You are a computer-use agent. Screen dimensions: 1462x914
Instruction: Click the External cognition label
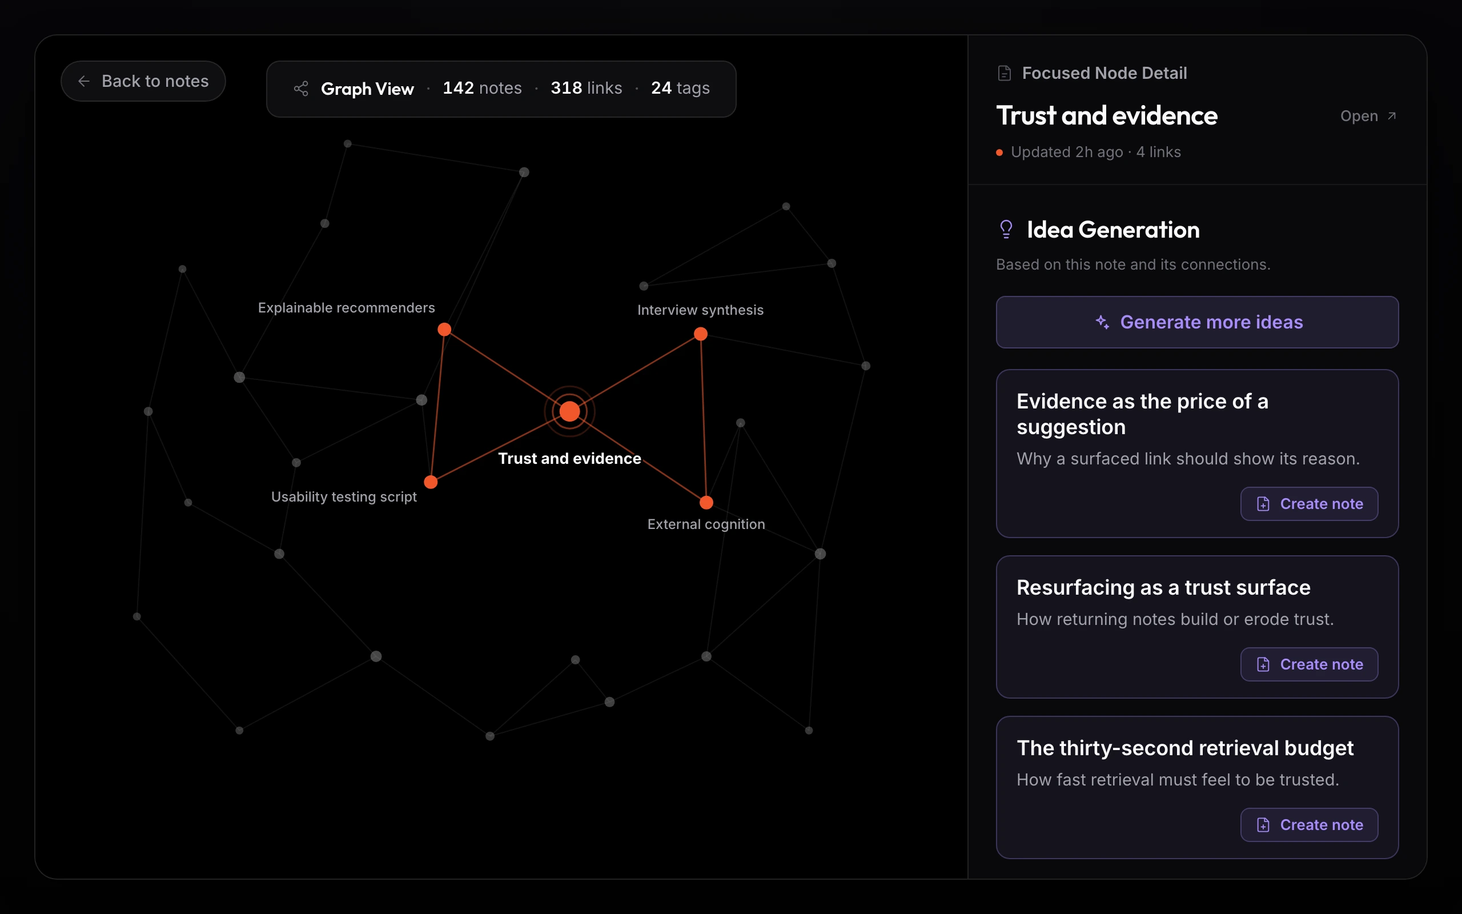coord(706,524)
